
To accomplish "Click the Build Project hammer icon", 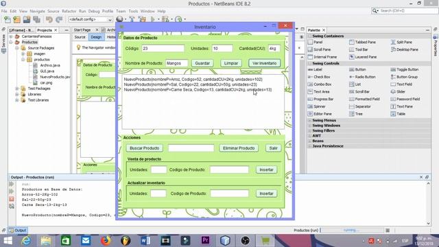I will 132,19.
